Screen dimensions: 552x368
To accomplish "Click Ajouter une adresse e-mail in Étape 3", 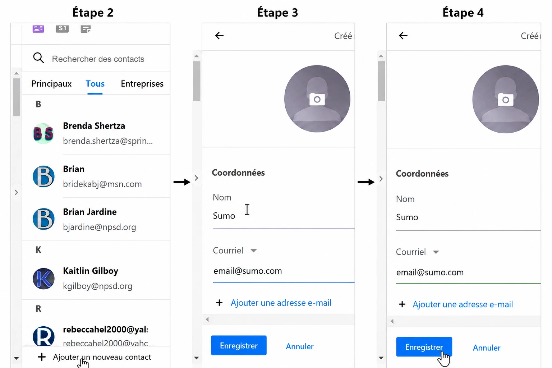I will [281, 303].
